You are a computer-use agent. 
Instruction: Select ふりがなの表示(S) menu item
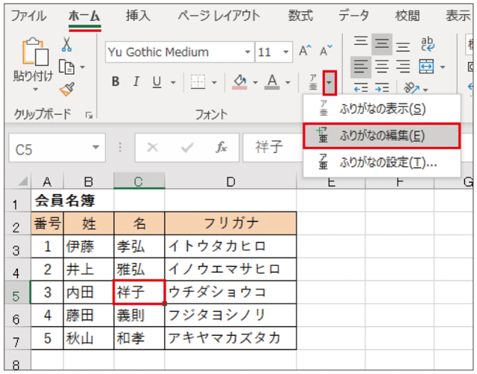coord(382,108)
